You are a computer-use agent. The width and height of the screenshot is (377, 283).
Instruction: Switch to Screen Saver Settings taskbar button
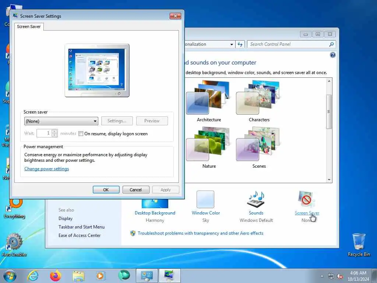(169, 276)
